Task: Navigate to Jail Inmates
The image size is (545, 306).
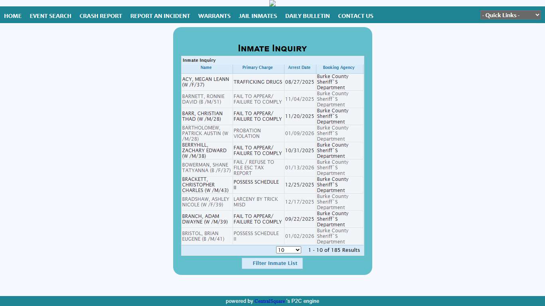Action: [258, 16]
